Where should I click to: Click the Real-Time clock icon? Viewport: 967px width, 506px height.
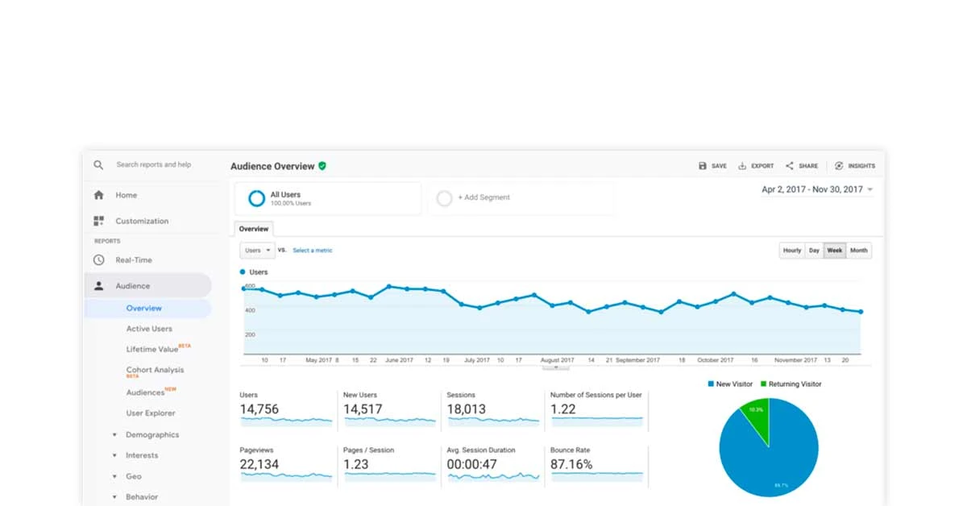coord(100,259)
